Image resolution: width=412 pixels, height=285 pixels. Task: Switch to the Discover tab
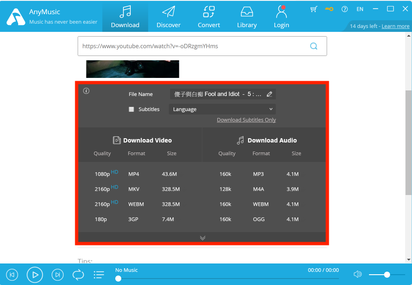[169, 17]
